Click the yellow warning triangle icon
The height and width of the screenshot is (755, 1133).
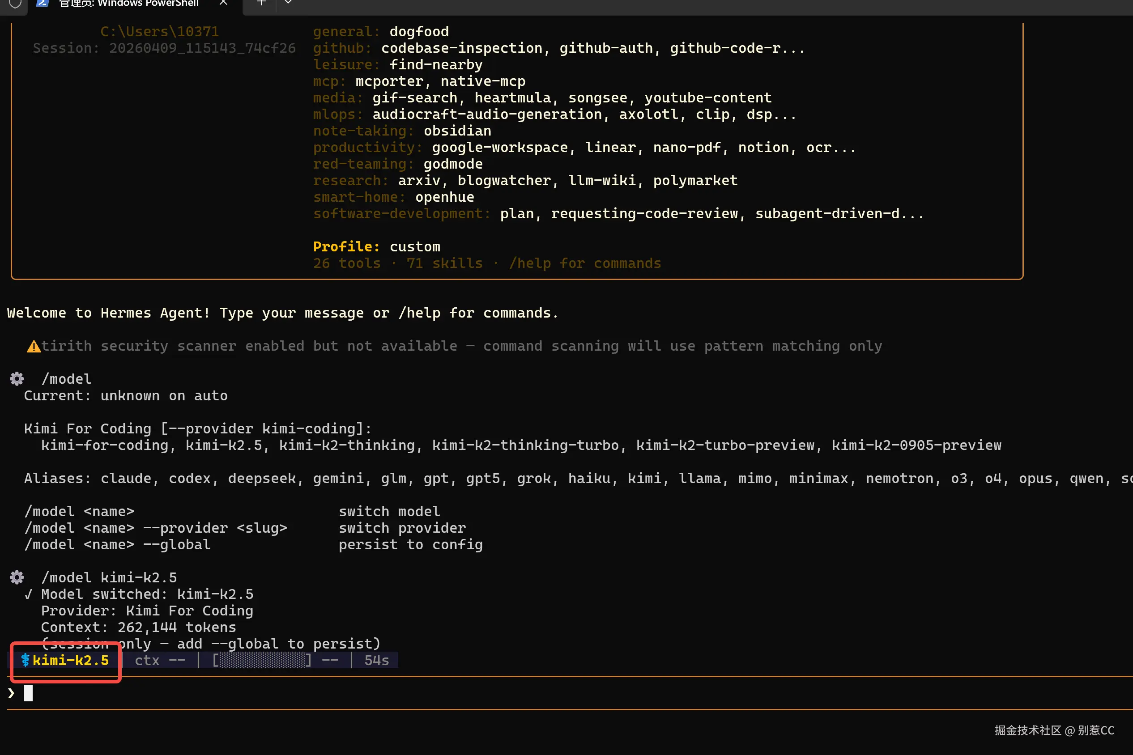tap(34, 347)
